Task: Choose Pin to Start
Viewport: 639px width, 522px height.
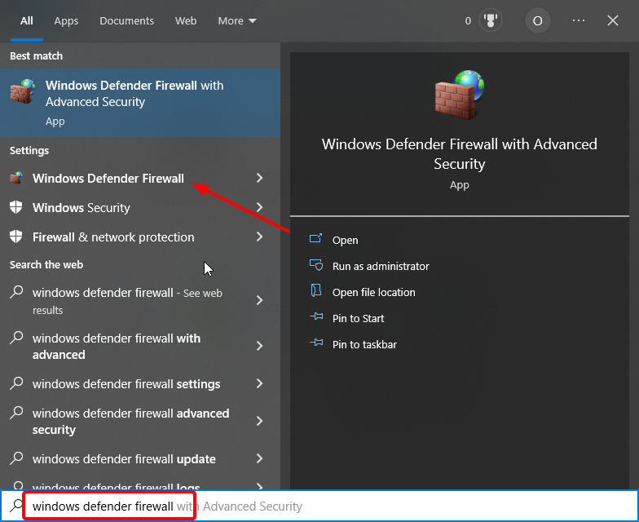Action: 359,318
